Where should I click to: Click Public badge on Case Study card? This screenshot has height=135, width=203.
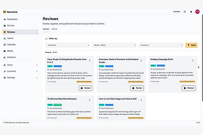point(50,66)
